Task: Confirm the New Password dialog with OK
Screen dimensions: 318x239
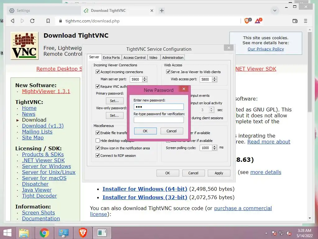Action: [x=145, y=131]
